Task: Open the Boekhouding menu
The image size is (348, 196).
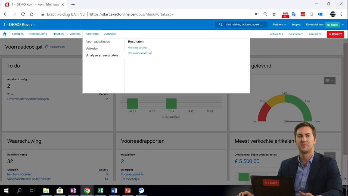Action: pos(38,34)
